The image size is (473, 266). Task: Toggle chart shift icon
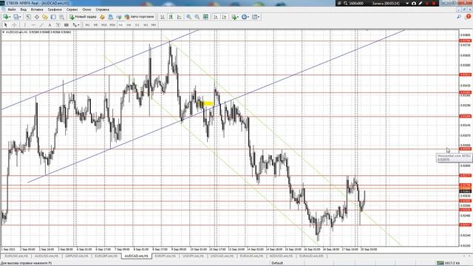(x=224, y=17)
